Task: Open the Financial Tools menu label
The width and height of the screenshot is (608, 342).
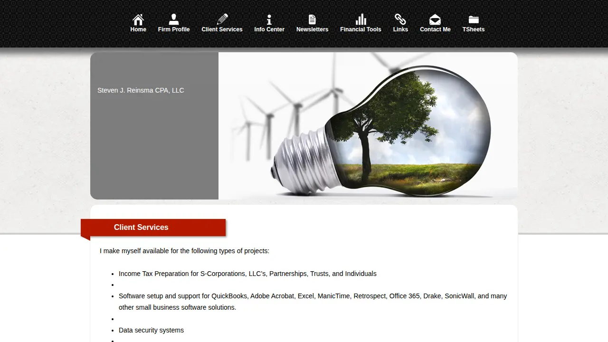Action: (361, 29)
